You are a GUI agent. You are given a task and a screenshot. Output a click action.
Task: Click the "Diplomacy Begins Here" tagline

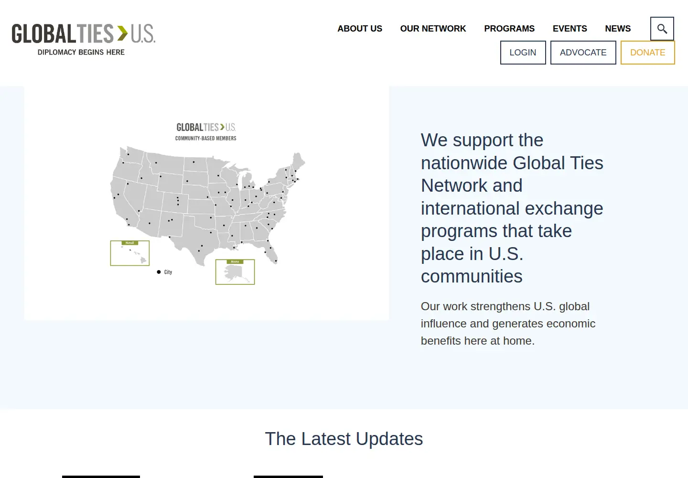pos(81,52)
